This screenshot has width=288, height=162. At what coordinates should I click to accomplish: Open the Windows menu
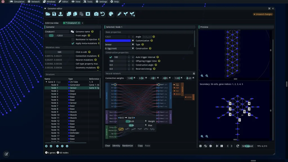click(49, 2)
